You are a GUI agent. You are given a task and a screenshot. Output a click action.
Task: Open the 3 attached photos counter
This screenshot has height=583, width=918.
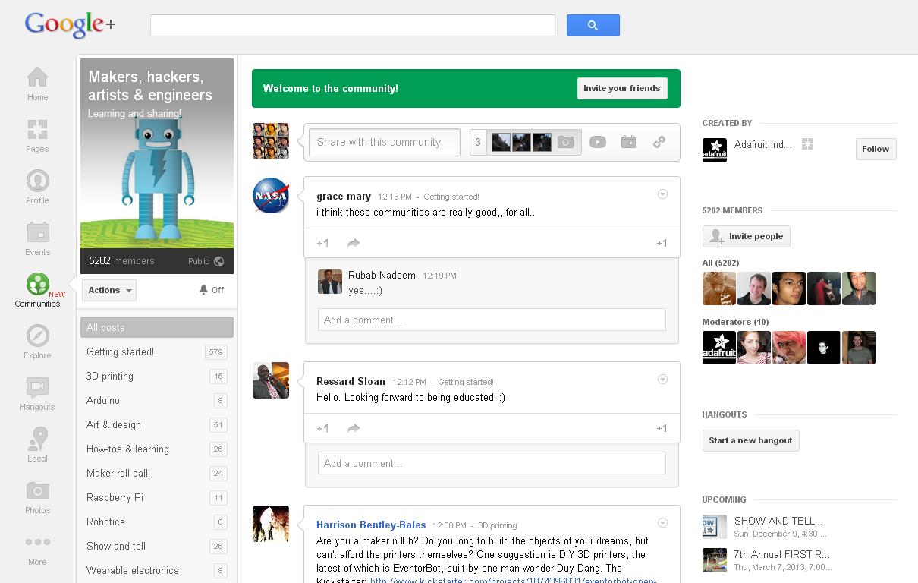(x=478, y=142)
